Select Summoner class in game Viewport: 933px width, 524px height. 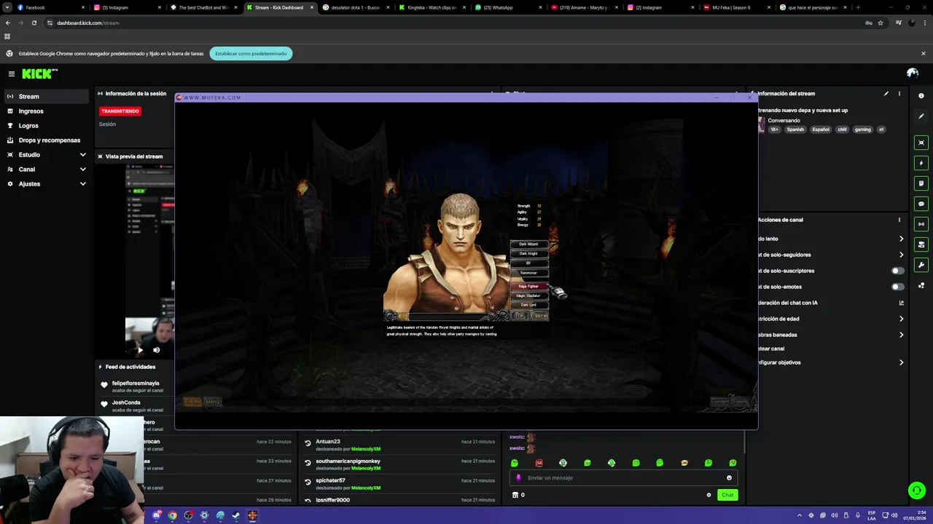(x=528, y=273)
